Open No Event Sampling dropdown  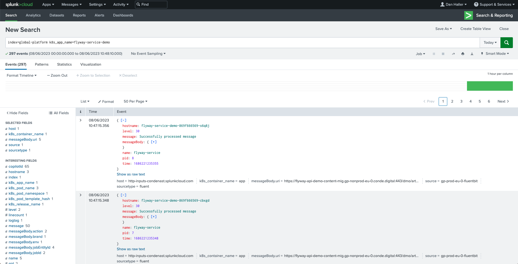coord(148,54)
